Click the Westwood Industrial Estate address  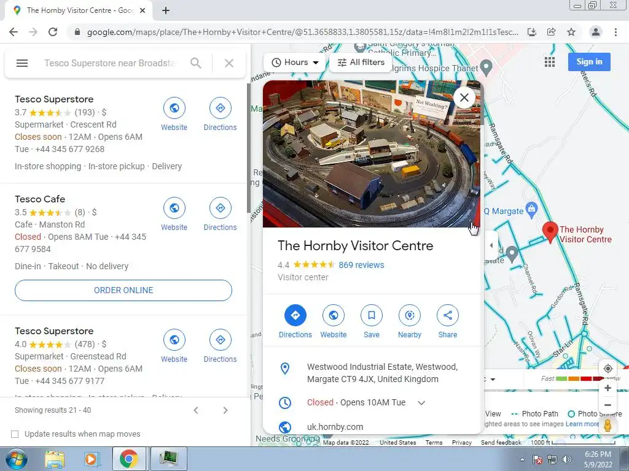382,373
